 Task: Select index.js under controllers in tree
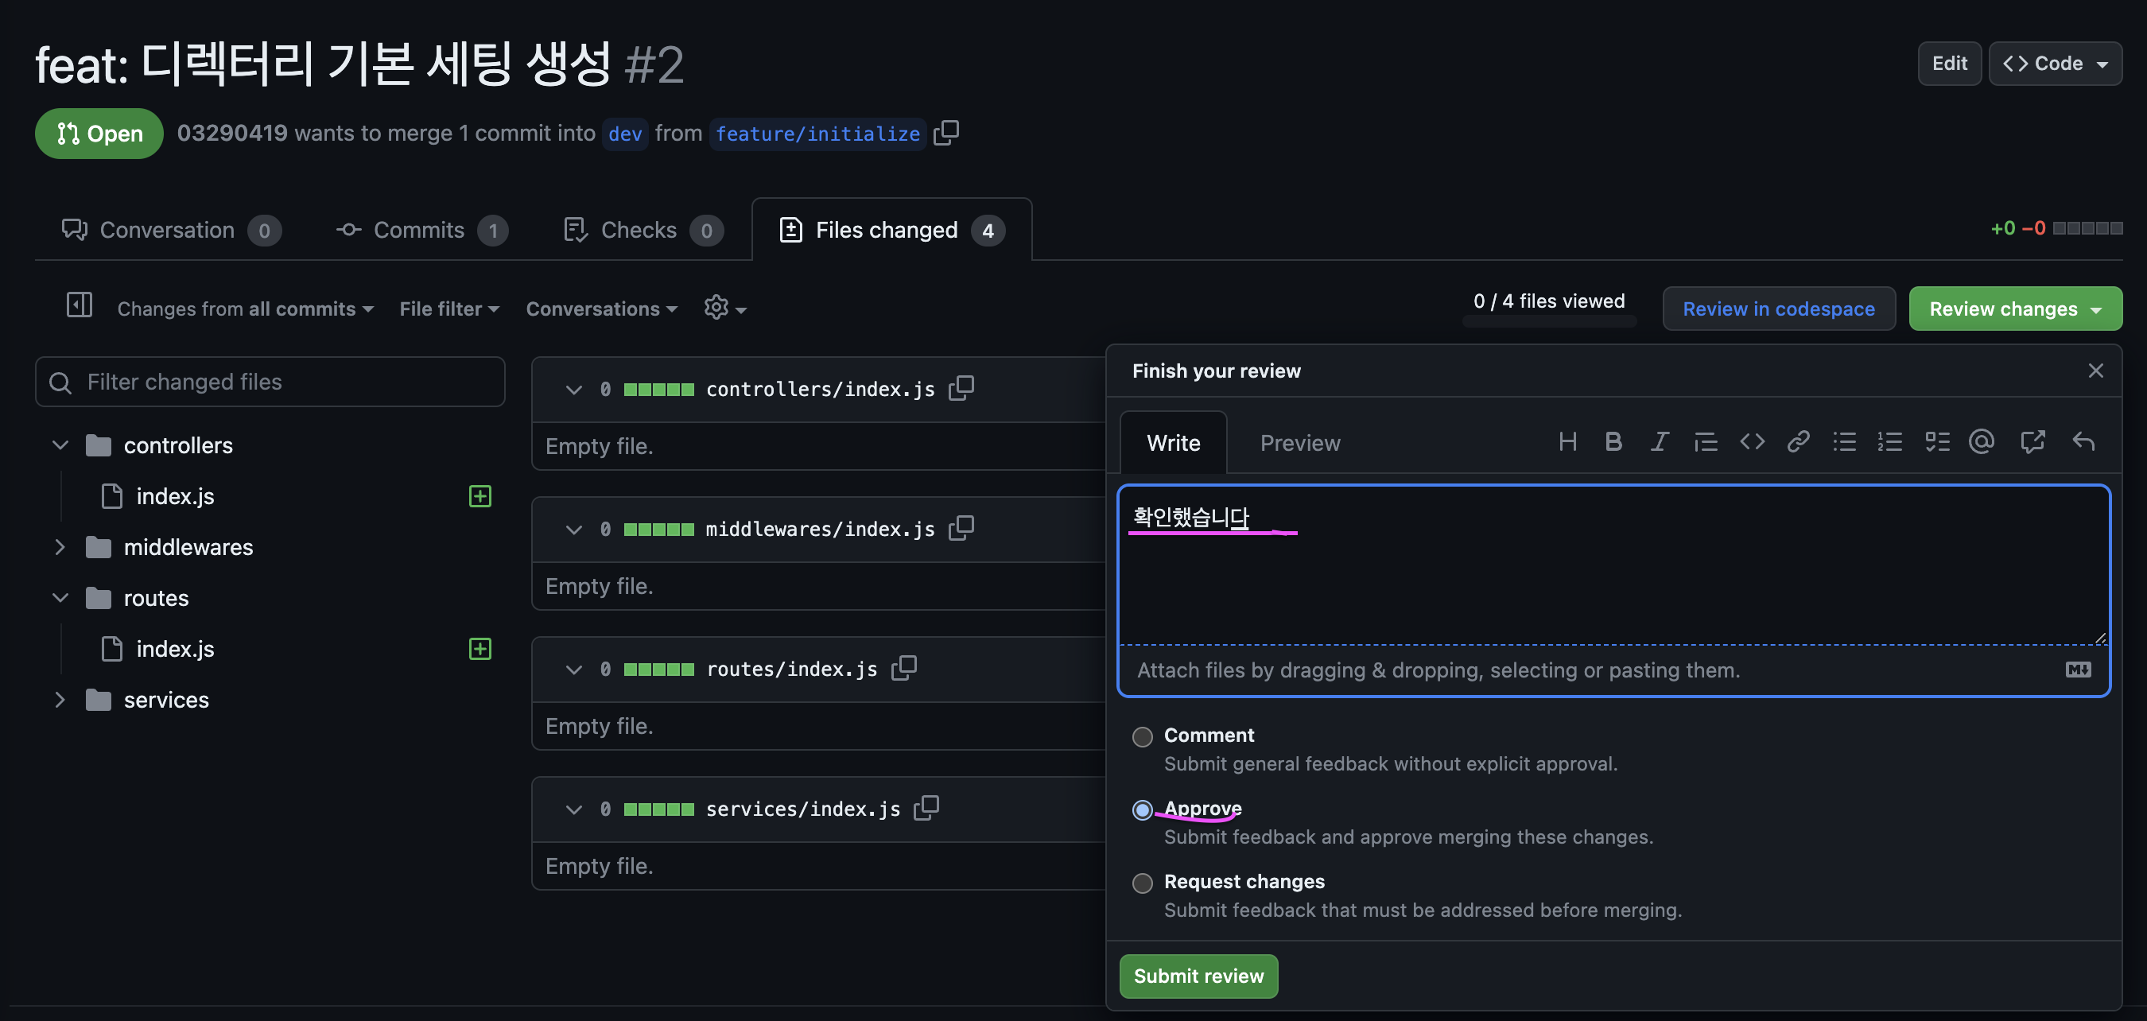[175, 496]
